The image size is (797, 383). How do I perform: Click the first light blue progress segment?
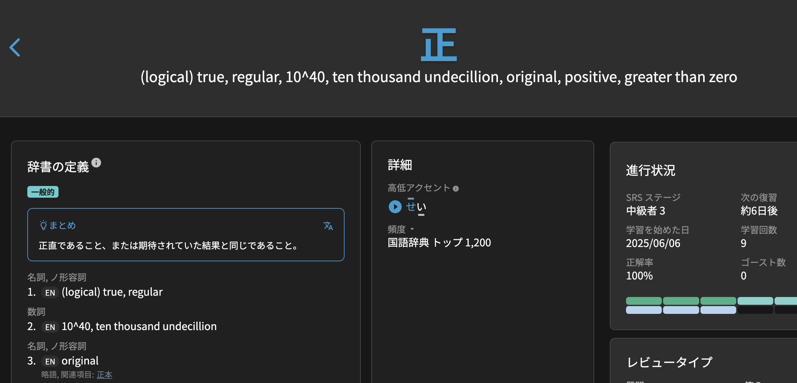(644, 310)
